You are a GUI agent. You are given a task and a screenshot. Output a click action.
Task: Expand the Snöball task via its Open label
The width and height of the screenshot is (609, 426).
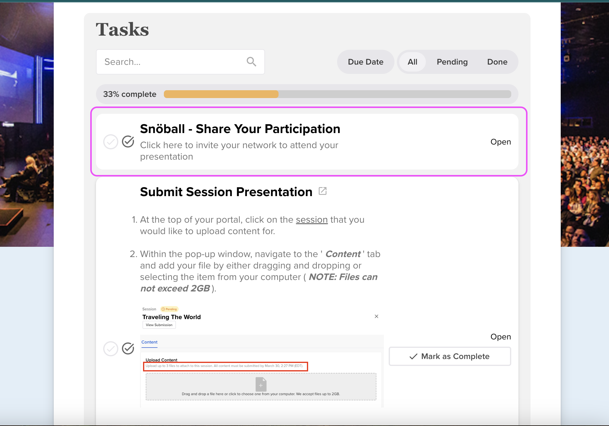(x=500, y=142)
